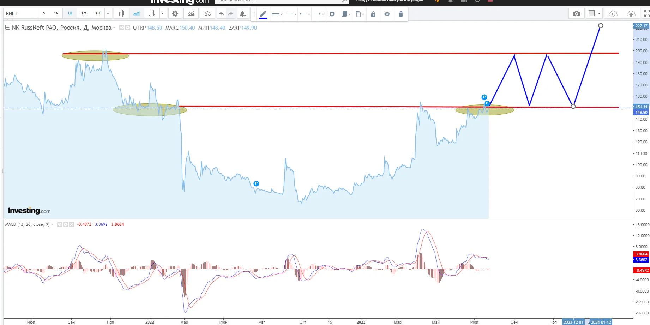Open the drawing order layers dropdown
650x325 pixels.
click(346, 14)
